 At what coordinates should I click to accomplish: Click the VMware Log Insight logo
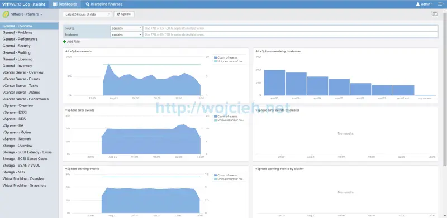[x=23, y=4]
